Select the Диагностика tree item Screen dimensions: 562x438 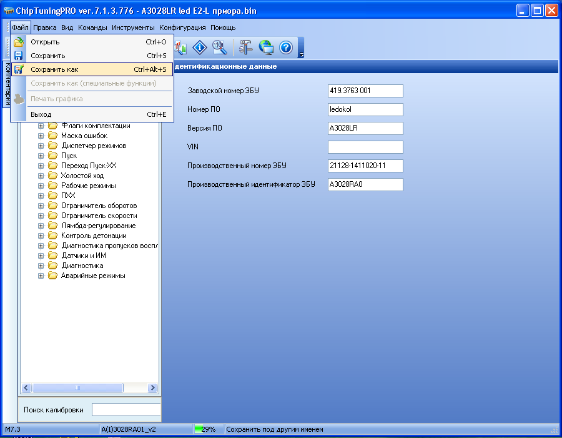pyautogui.click(x=82, y=266)
